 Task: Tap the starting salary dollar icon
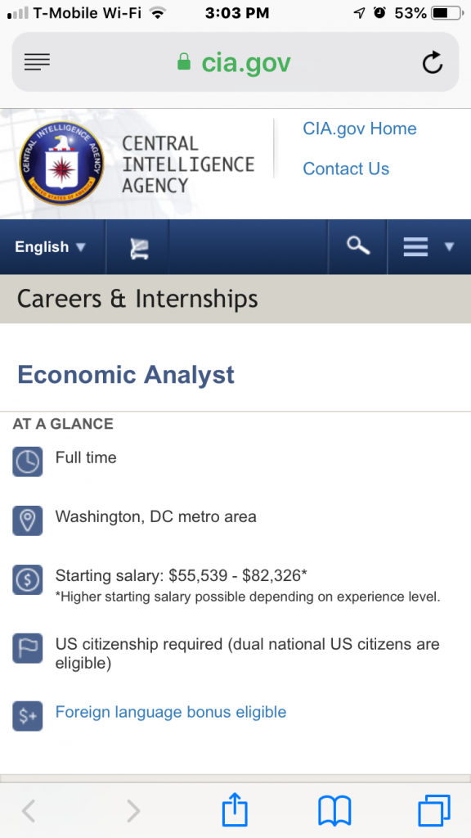pos(27,580)
